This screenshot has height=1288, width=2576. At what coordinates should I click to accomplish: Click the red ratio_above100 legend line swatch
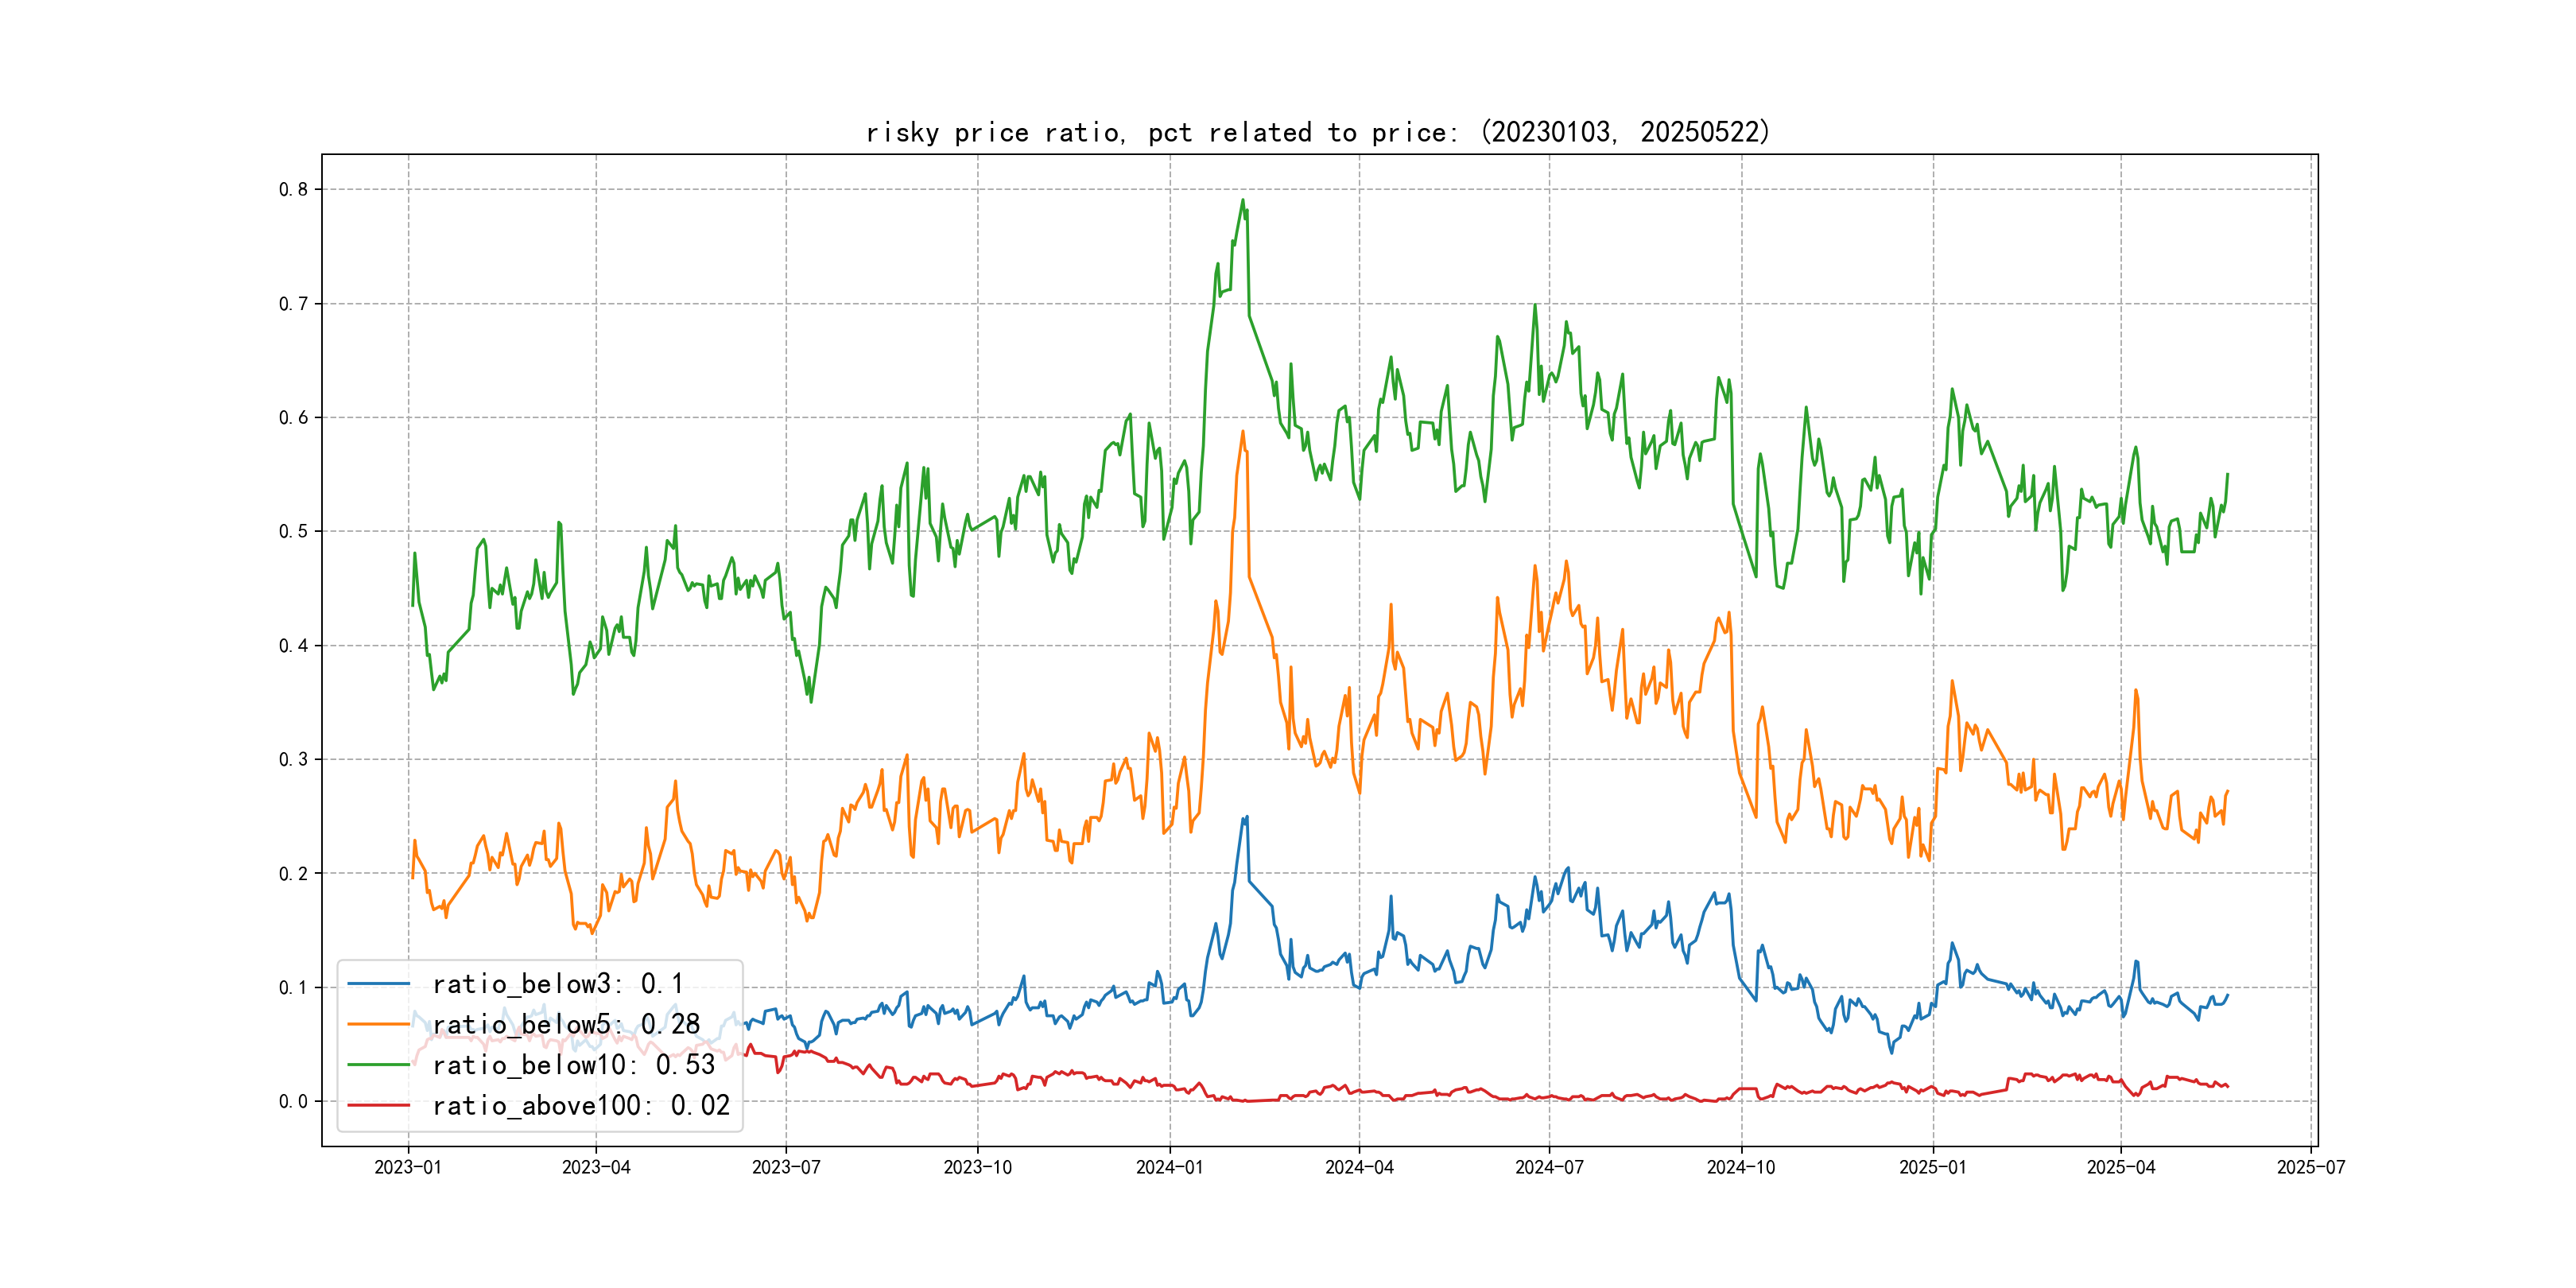[x=378, y=1106]
